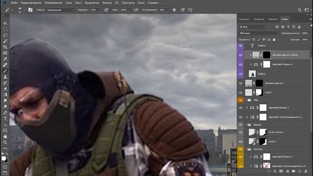This screenshot has width=313, height=176.
Task: Select the Pen tool
Action: click(x=5, y=113)
